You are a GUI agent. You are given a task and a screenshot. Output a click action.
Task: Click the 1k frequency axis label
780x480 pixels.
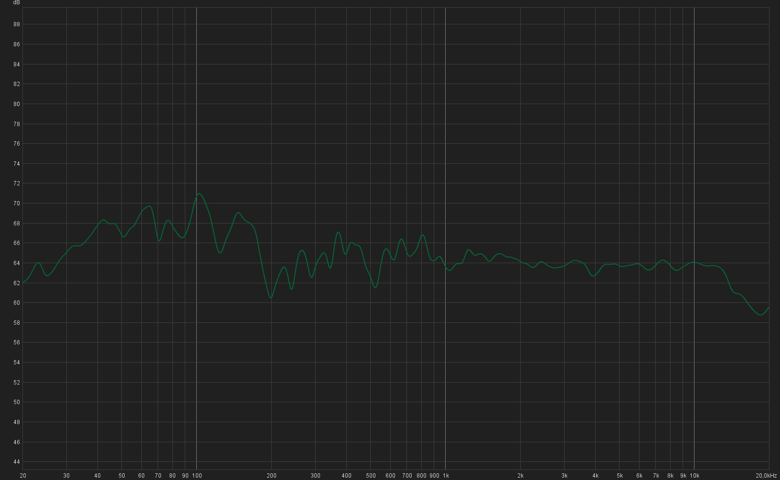coord(446,476)
